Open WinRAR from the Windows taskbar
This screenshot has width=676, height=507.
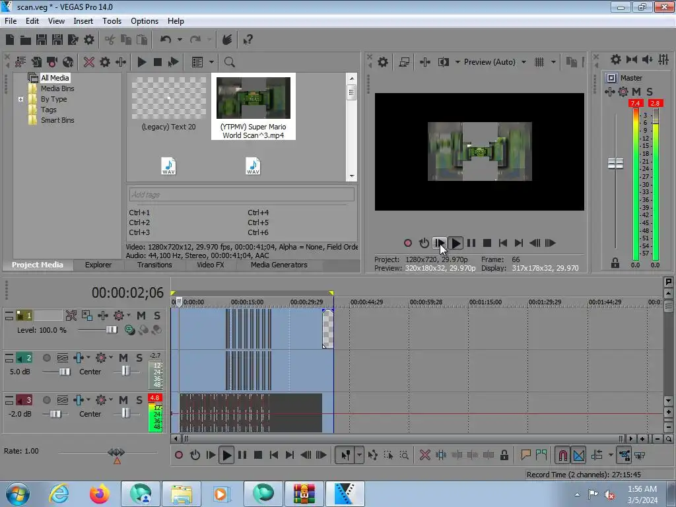pos(304,494)
